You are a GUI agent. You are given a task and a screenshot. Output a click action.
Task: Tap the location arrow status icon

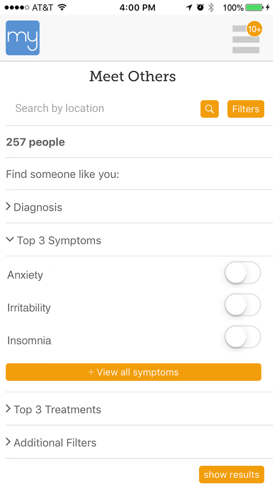189,7
